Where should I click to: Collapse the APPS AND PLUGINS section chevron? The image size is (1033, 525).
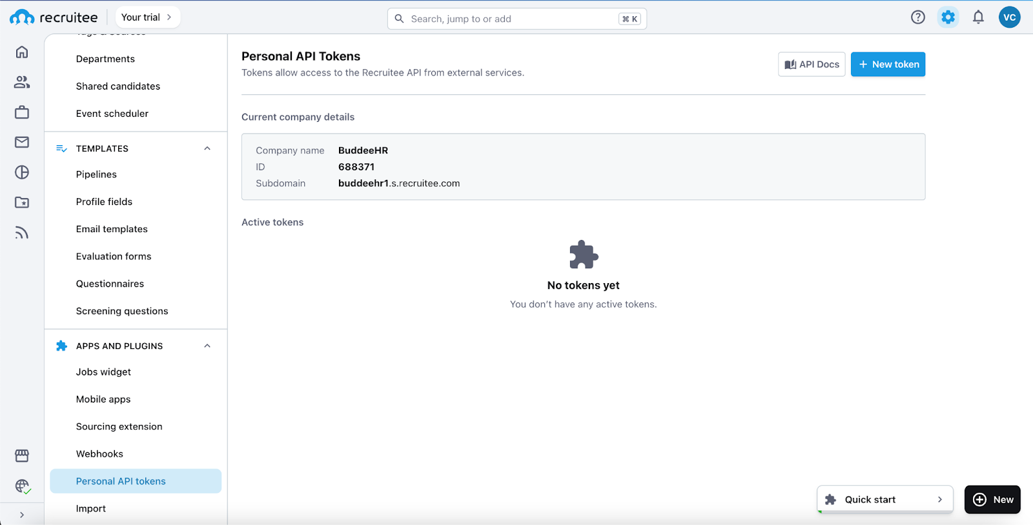coord(207,346)
